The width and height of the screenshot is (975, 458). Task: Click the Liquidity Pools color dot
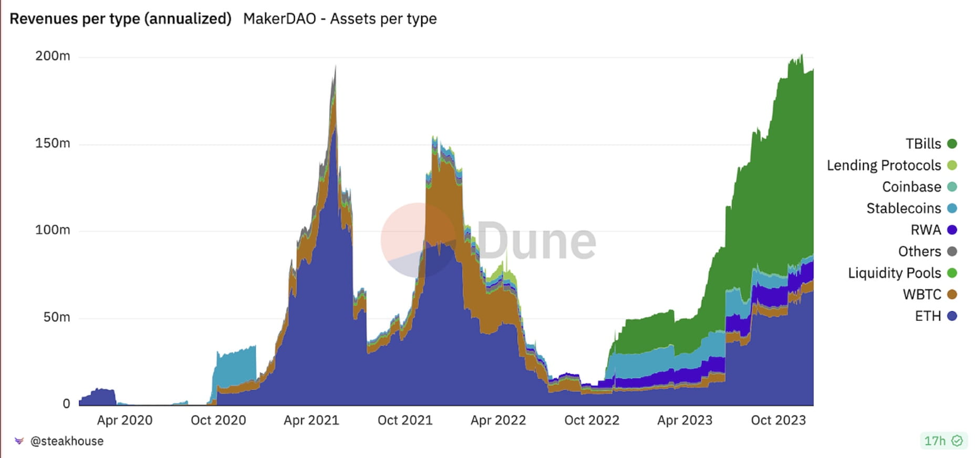click(952, 273)
